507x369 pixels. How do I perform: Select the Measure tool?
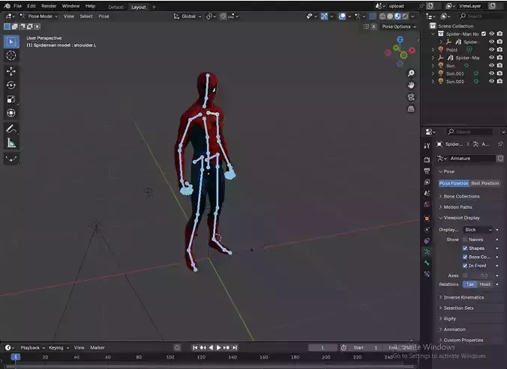[11, 143]
